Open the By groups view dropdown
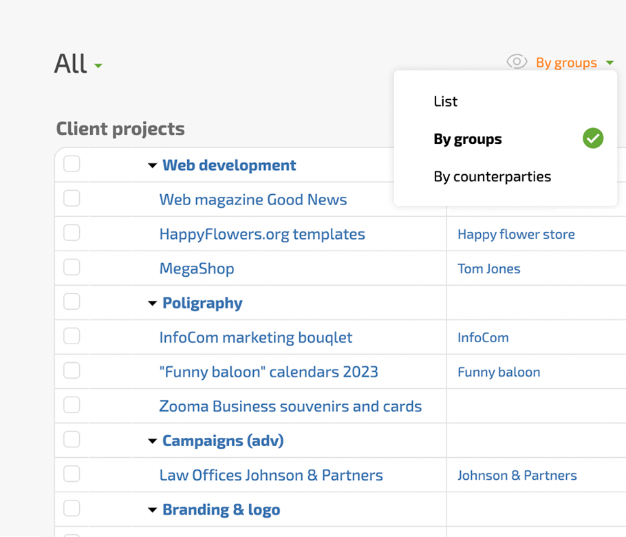The image size is (626, 537). click(574, 63)
